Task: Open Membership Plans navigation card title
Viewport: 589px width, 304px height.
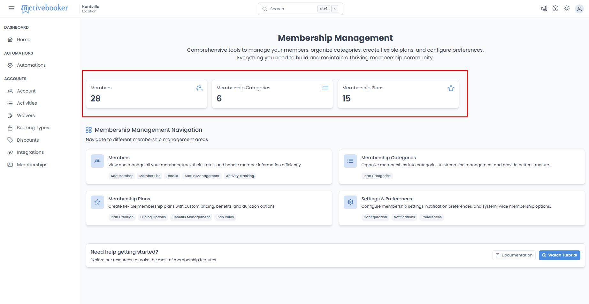Action: (129, 199)
